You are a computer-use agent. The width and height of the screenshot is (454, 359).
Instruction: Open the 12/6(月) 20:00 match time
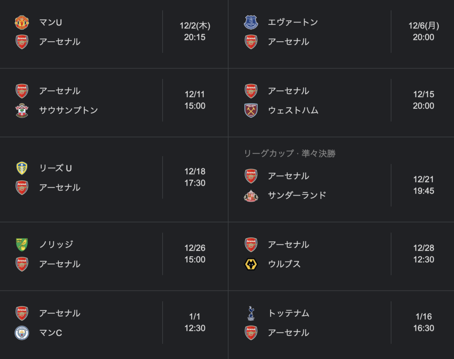(423, 31)
